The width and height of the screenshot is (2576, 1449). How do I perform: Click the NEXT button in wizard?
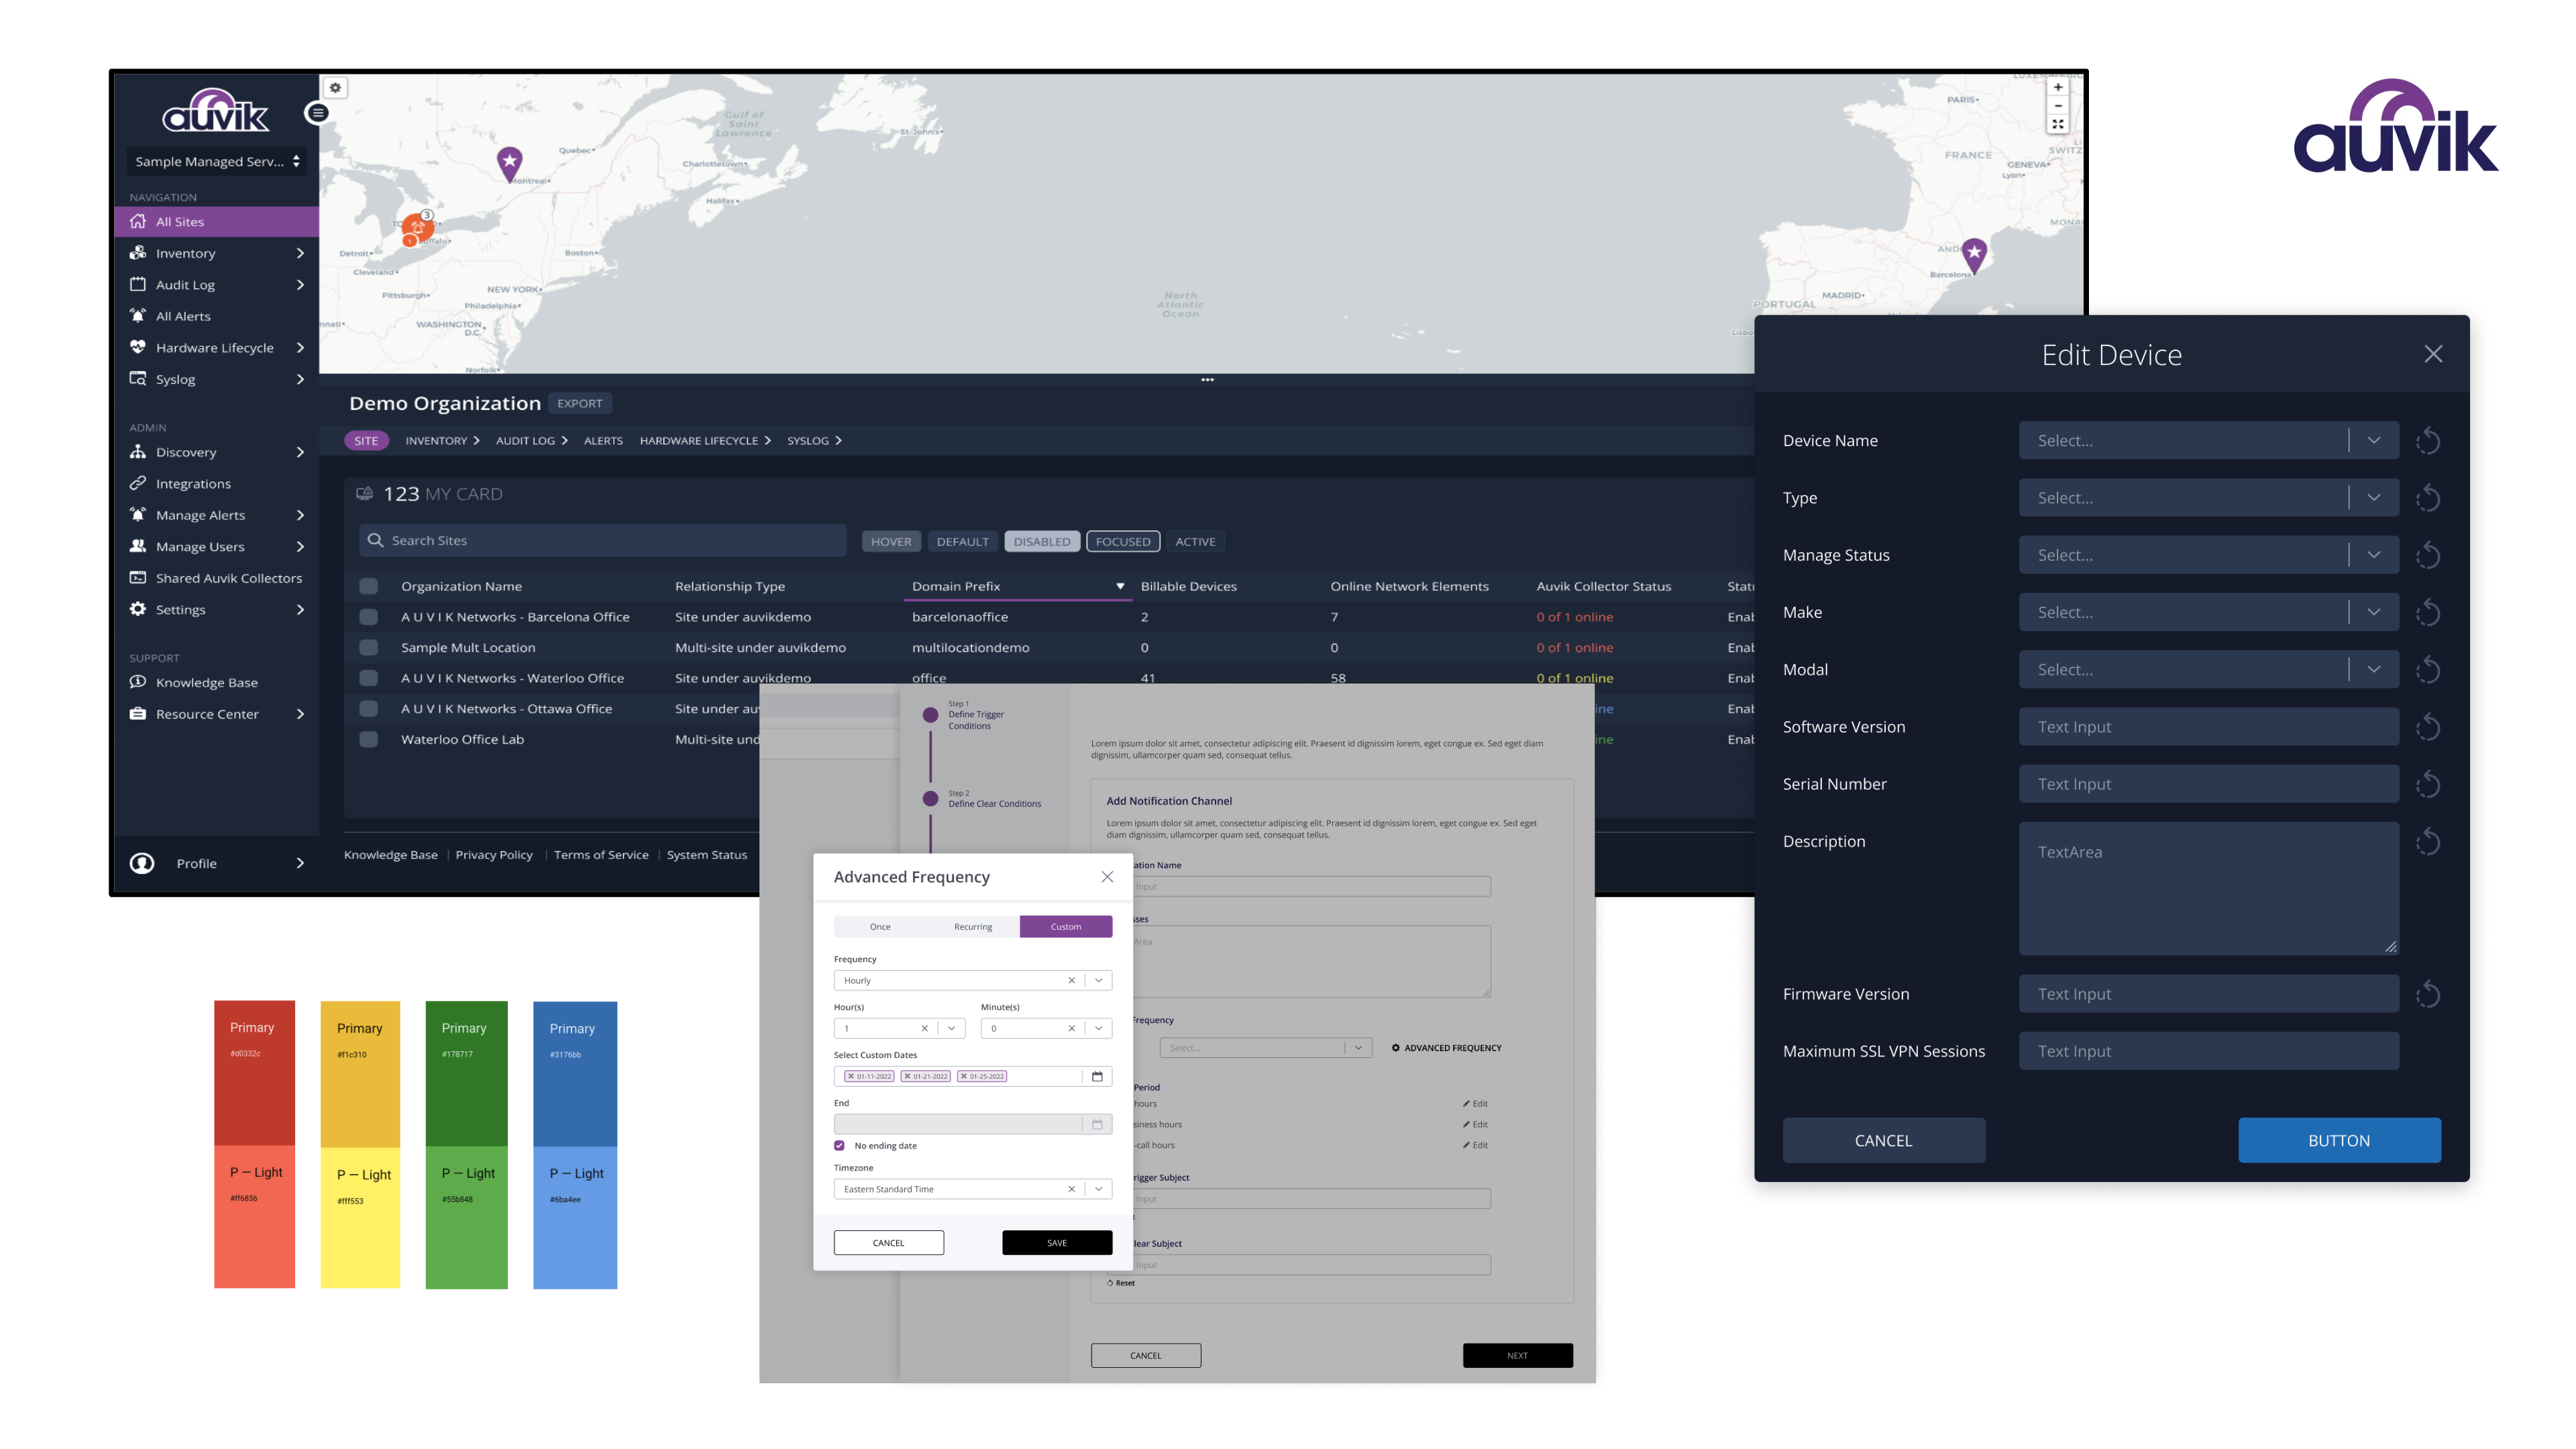click(x=1517, y=1356)
